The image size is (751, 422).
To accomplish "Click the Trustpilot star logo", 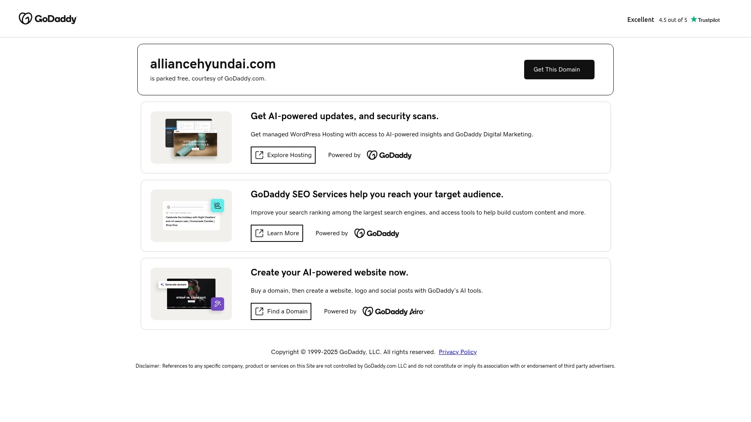I will 705,20.
